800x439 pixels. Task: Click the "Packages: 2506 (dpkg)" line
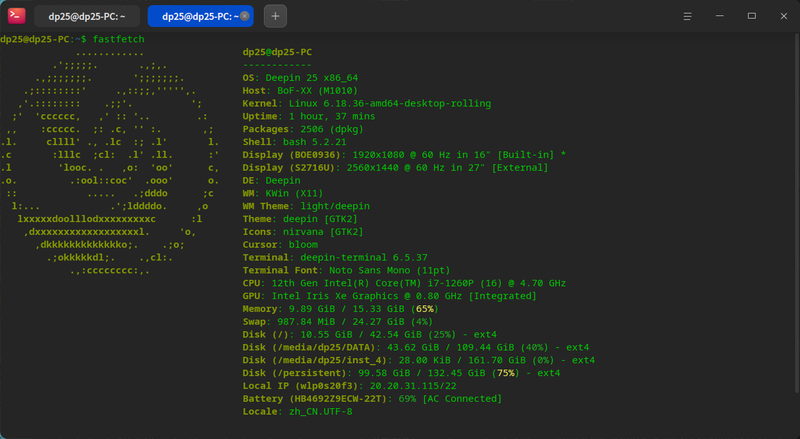[303, 129]
